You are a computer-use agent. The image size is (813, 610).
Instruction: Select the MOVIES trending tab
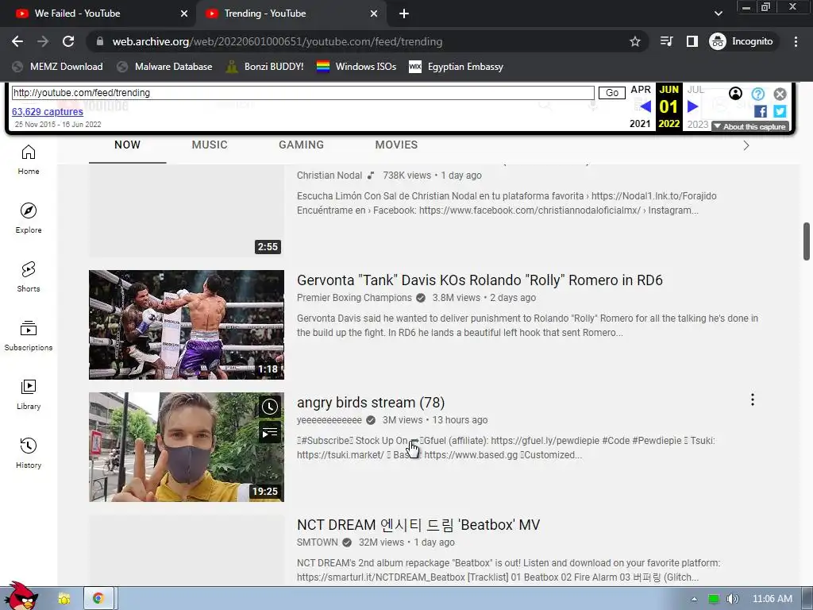click(x=396, y=145)
